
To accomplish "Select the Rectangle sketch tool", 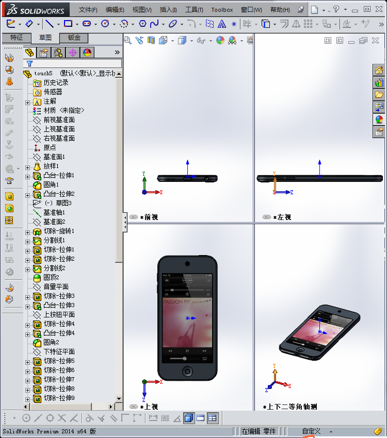I will 68,24.
